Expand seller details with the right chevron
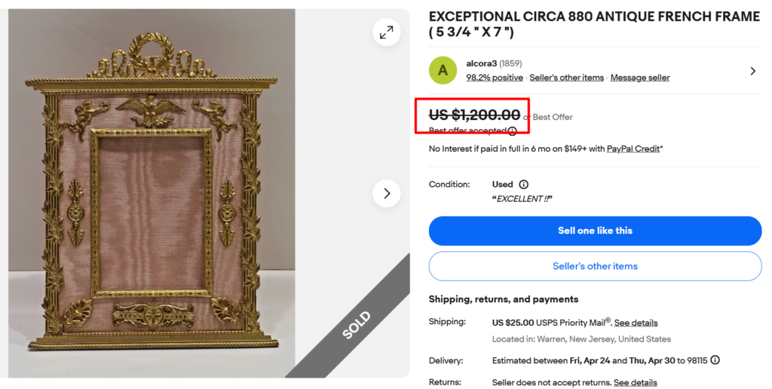The height and width of the screenshot is (389, 772). pos(752,71)
